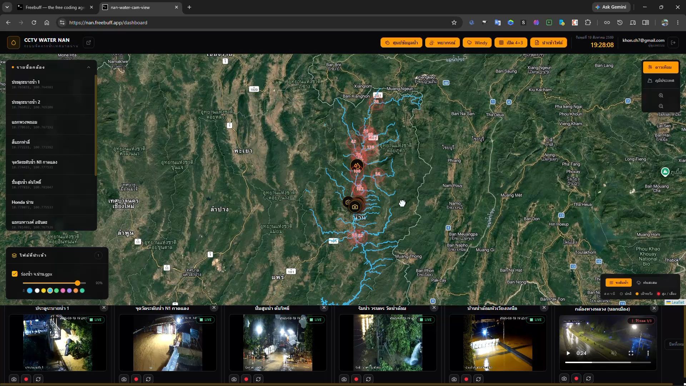The width and height of the screenshot is (686, 386).
Task: Zoom out the map using minus magnifier
Action: click(661, 106)
